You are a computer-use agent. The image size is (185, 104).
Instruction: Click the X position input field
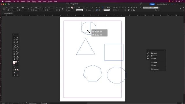pos(12,8)
